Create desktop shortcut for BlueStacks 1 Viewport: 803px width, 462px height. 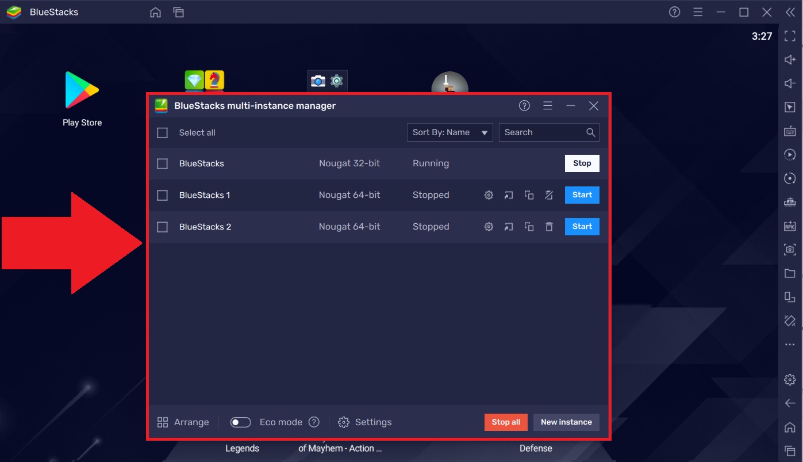[509, 195]
